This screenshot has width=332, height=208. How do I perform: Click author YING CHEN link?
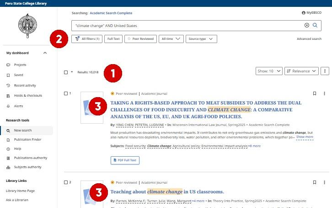coord(125,125)
